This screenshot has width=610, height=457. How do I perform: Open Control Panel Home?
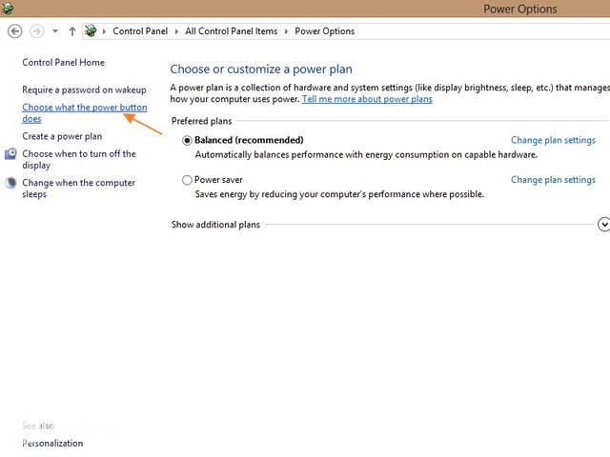[64, 63]
